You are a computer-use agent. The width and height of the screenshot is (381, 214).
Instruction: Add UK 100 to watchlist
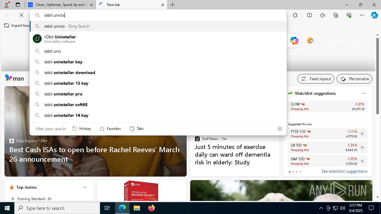tap(362, 147)
